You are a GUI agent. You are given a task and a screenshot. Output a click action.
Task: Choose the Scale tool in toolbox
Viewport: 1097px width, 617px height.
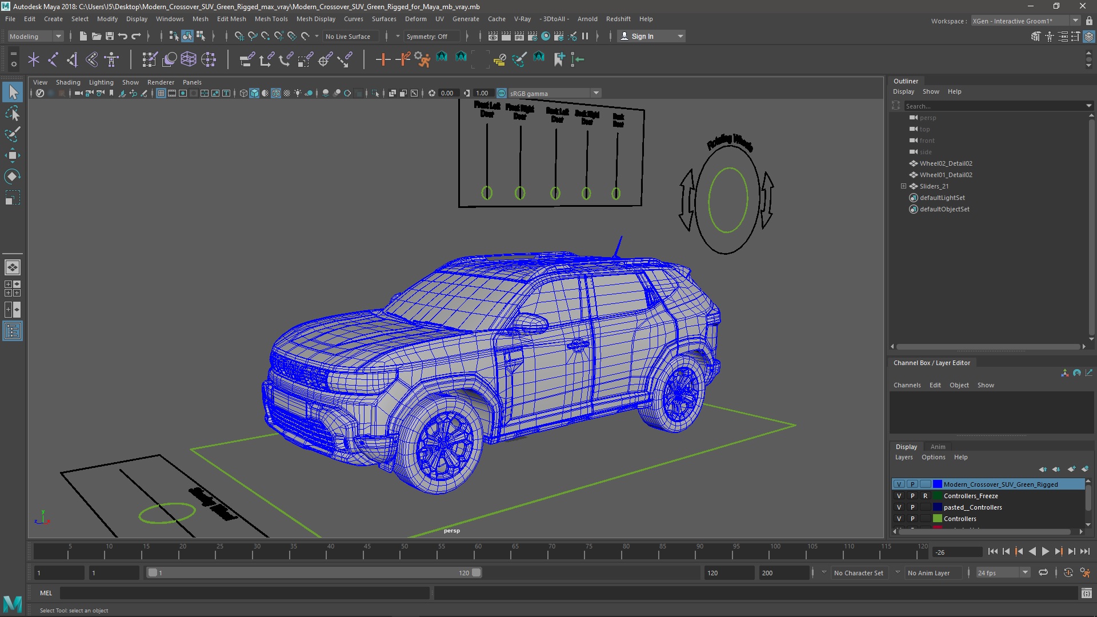13,198
